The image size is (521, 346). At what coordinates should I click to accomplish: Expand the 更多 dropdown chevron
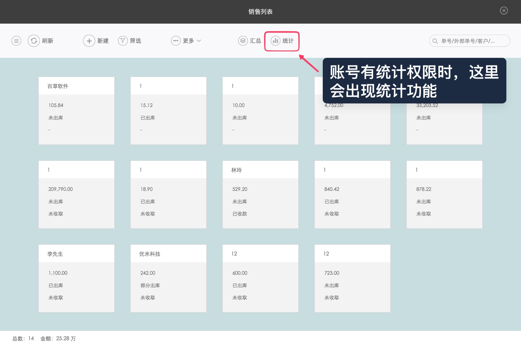point(199,41)
